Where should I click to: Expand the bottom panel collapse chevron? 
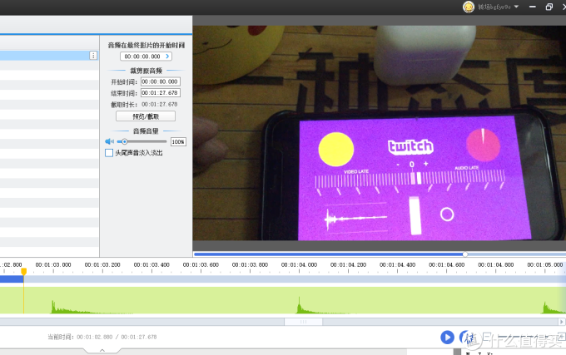102,350
